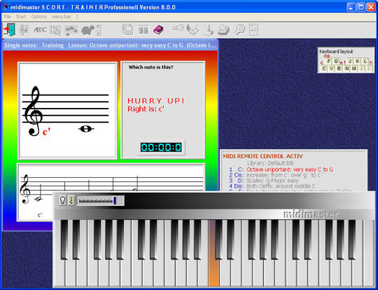378x290 pixels.
Task: Select the single notes staff icon
Action: click(24, 30)
